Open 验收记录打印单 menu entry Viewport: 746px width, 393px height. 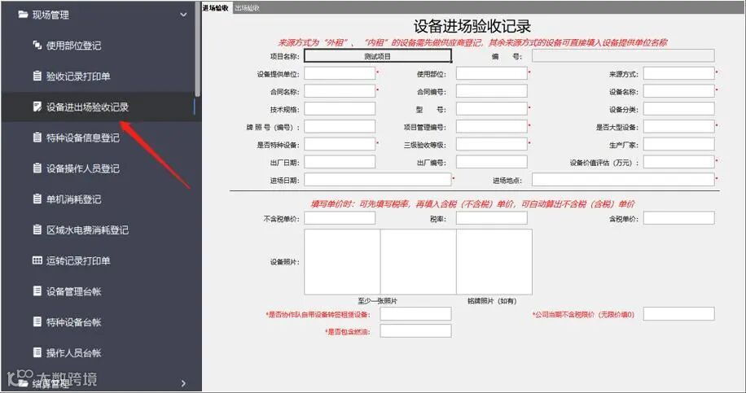click(78, 76)
